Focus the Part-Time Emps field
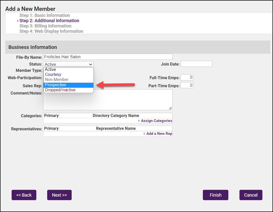273x212 pixels. tap(187, 85)
